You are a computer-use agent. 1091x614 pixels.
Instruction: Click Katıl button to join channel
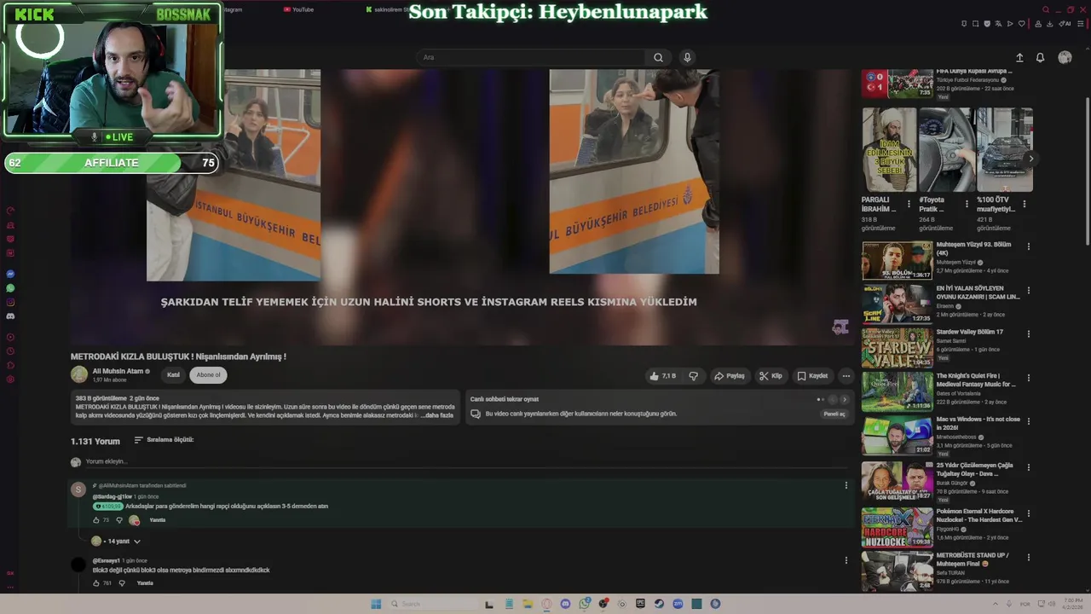[x=173, y=375]
